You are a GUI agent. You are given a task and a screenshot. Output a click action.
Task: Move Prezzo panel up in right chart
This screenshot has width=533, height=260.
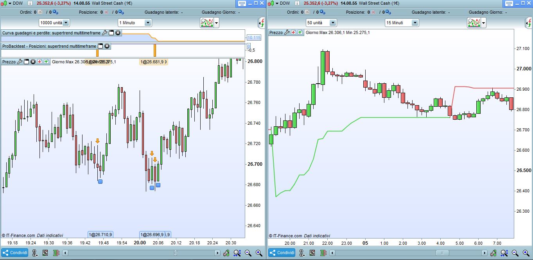point(300,32)
